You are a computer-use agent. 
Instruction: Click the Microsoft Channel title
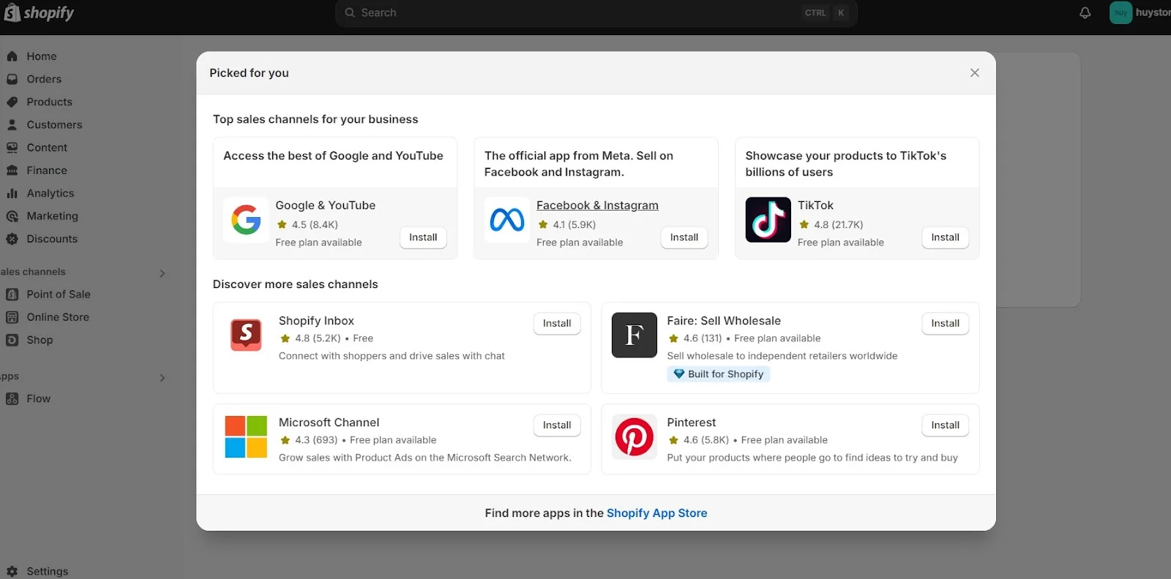(329, 423)
